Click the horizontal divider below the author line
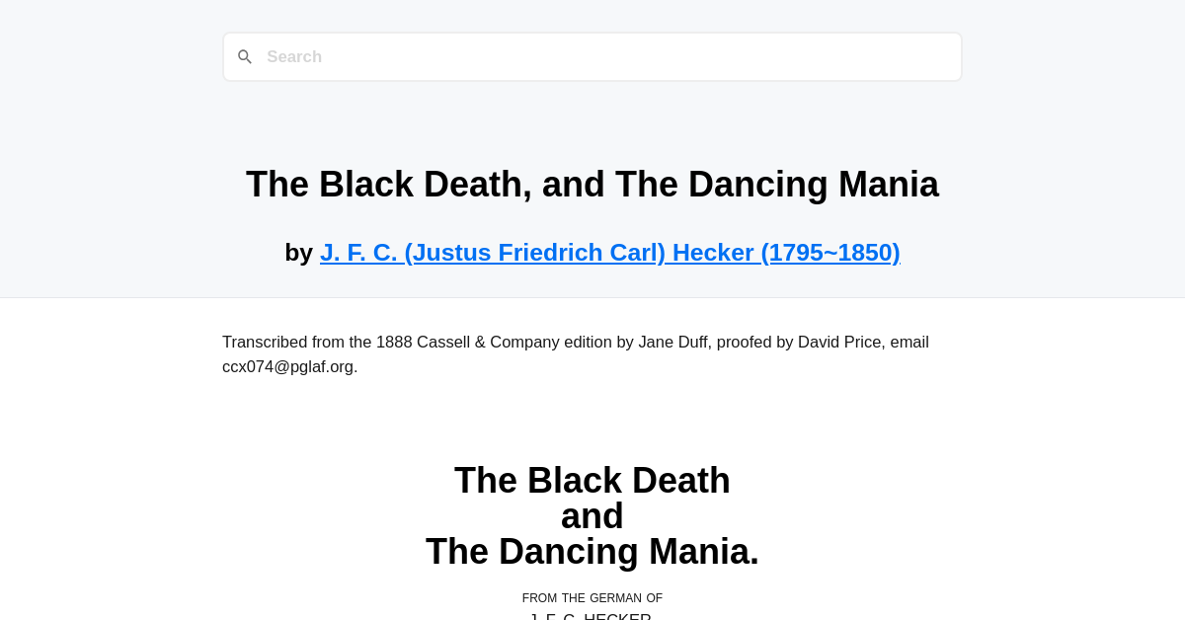The height and width of the screenshot is (620, 1185). tap(592, 296)
